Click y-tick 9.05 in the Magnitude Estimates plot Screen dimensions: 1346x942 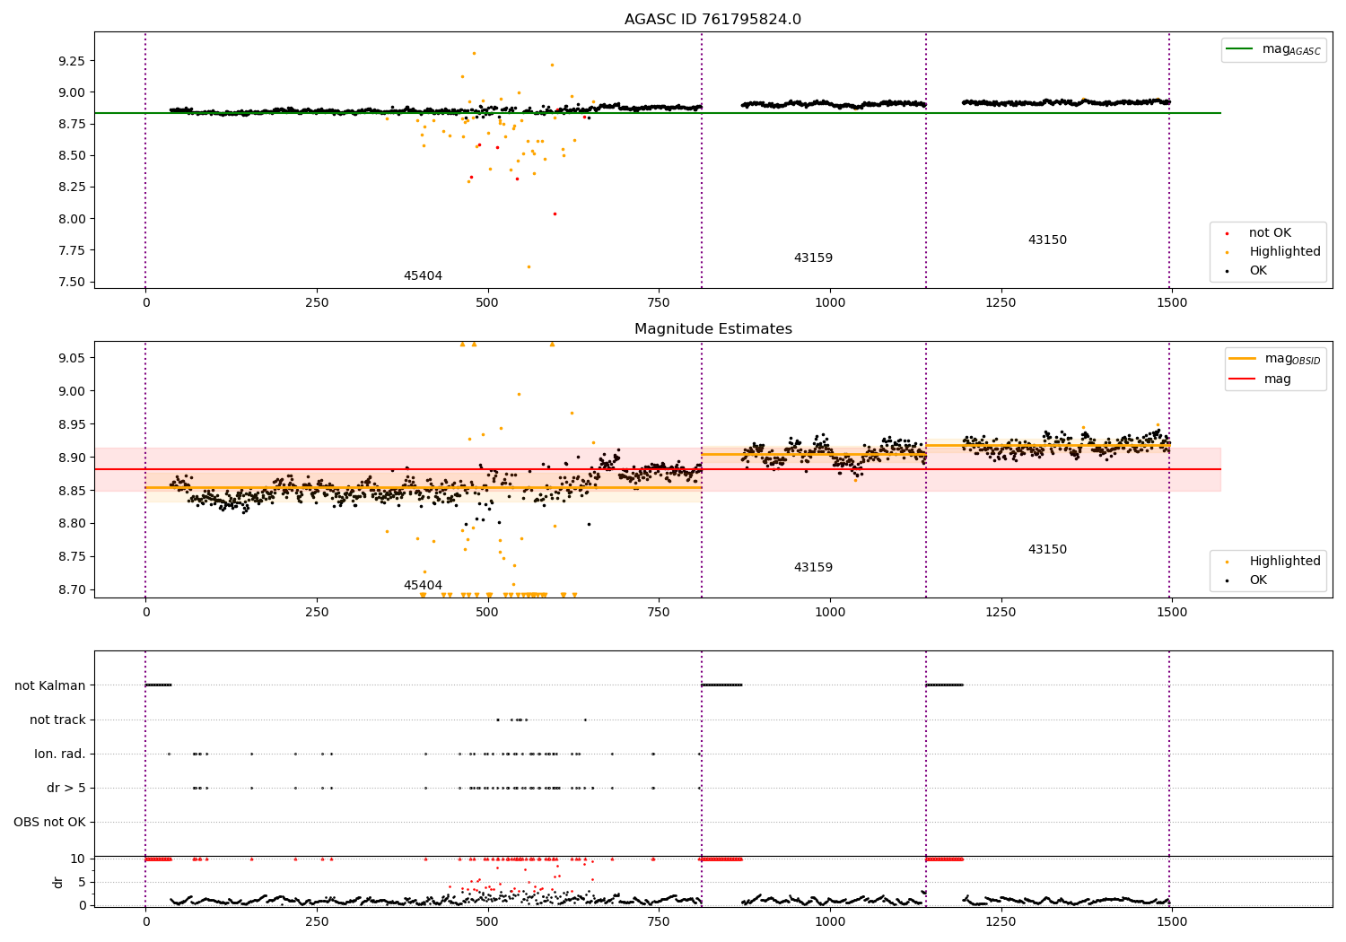pos(72,358)
